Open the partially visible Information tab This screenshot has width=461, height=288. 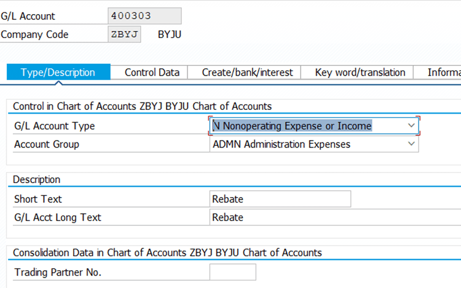444,72
